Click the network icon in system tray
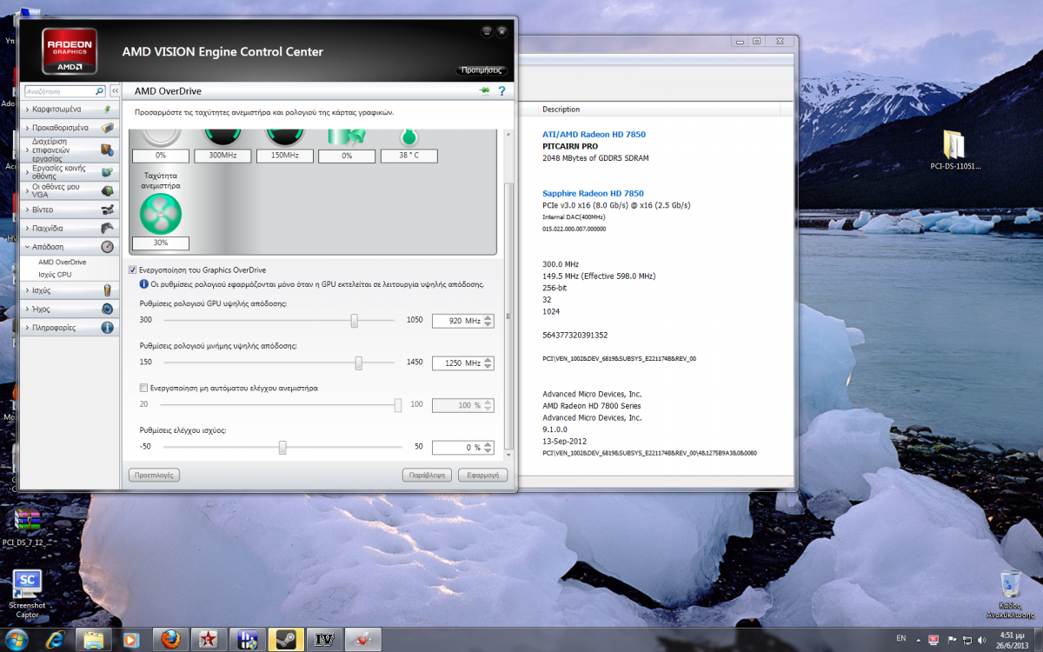 [x=969, y=639]
